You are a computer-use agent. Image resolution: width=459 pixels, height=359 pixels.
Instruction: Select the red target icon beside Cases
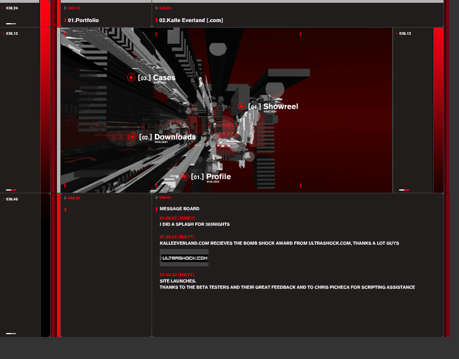coord(131,77)
